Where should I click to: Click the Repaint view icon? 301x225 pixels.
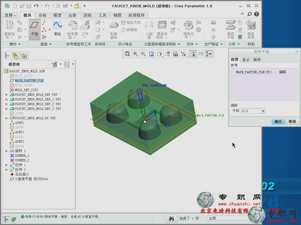pyautogui.click(x=151, y=54)
